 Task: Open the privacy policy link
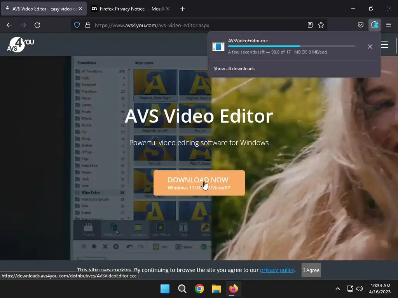[277, 270]
